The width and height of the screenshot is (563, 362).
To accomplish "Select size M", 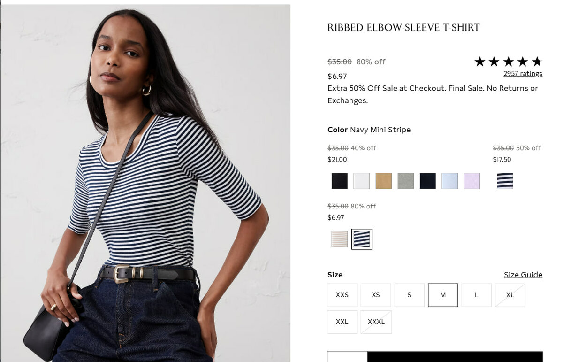I will click(x=443, y=295).
